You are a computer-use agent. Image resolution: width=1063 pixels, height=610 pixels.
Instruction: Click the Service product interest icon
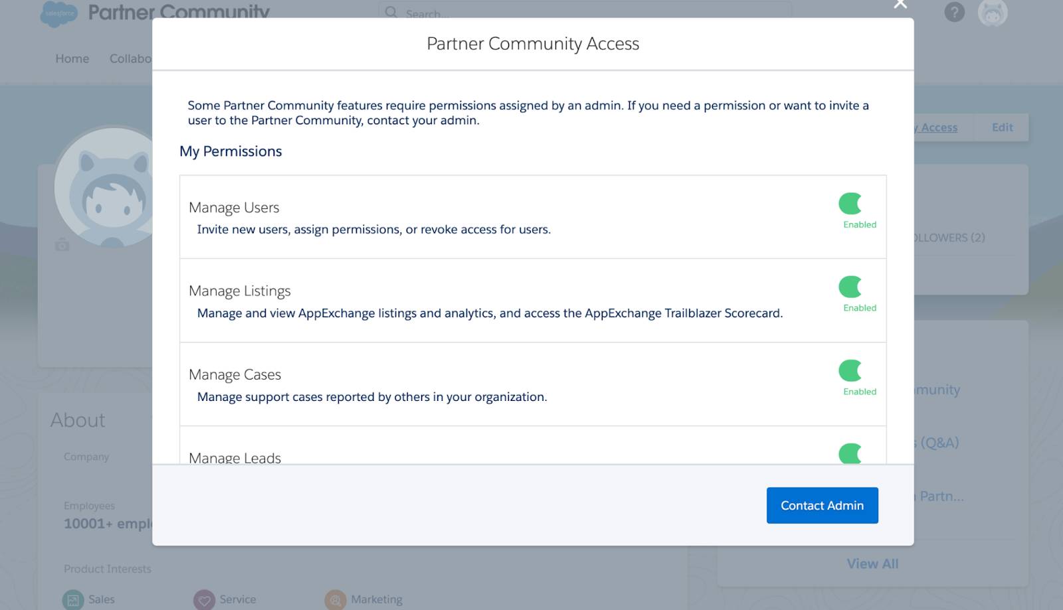click(205, 600)
